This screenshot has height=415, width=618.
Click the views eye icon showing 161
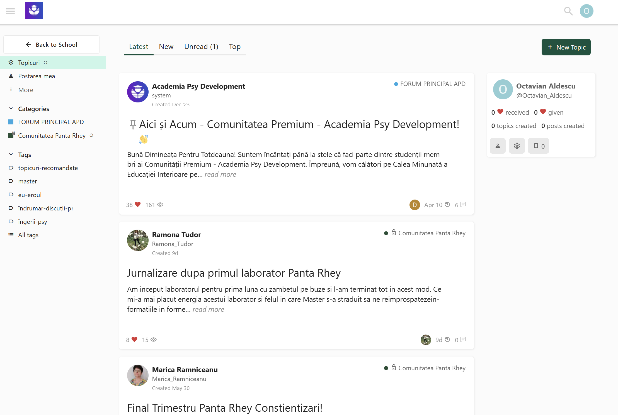pyautogui.click(x=160, y=205)
